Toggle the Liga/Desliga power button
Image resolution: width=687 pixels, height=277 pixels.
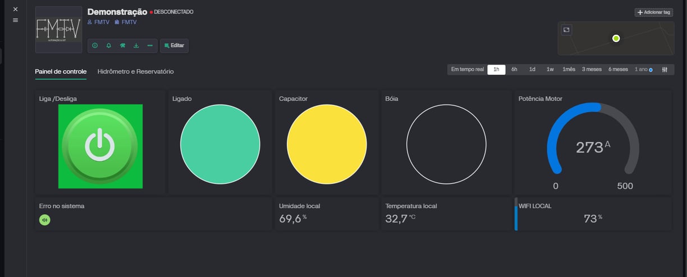click(100, 146)
